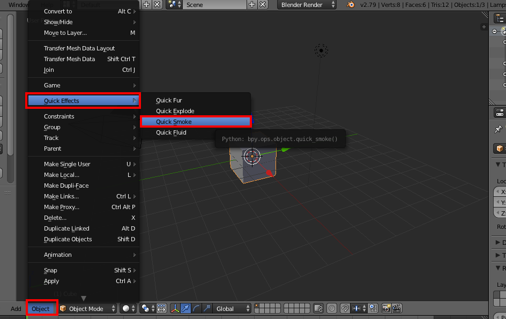506x319 pixels.
Task: Open the Snap submenu
Action: pos(83,270)
